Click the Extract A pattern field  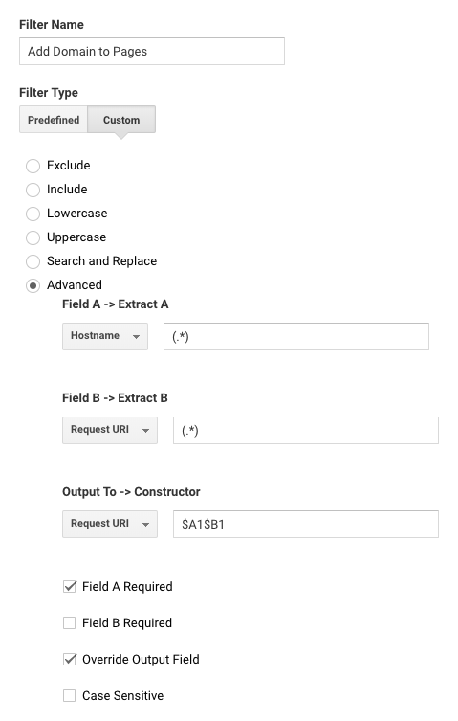tap(296, 336)
